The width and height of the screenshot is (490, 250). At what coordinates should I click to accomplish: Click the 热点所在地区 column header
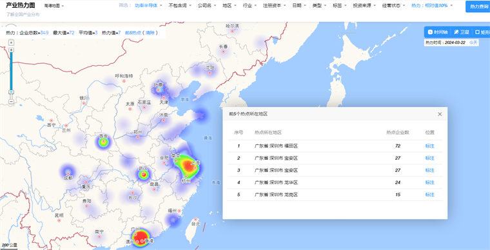pos(268,132)
